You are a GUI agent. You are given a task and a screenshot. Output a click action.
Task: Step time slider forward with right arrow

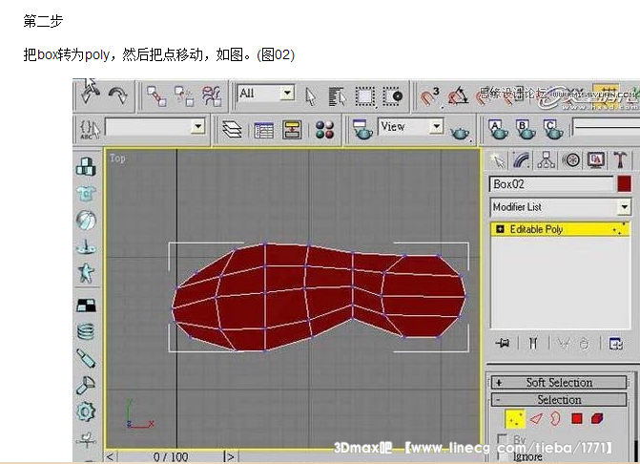231,456
